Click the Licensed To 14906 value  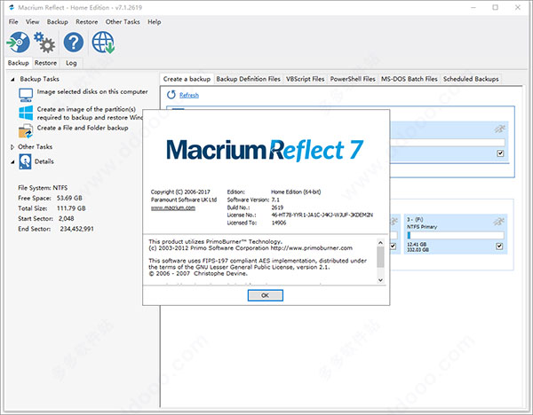[x=279, y=223]
